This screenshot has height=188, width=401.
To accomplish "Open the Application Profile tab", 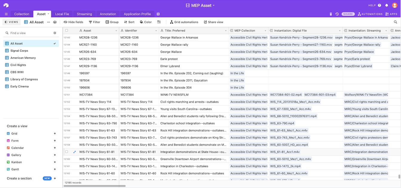I will point(137,14).
